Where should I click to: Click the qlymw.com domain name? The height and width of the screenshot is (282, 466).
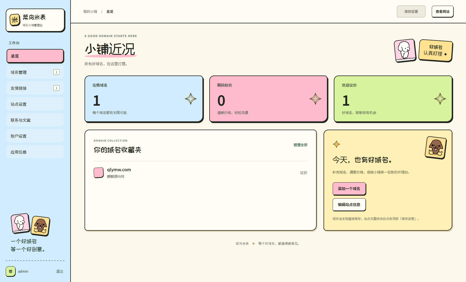pyautogui.click(x=119, y=169)
